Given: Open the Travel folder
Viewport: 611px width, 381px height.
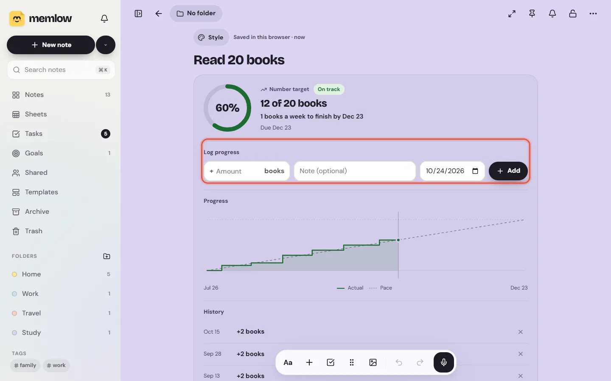Looking at the screenshot, I should click(61, 313).
